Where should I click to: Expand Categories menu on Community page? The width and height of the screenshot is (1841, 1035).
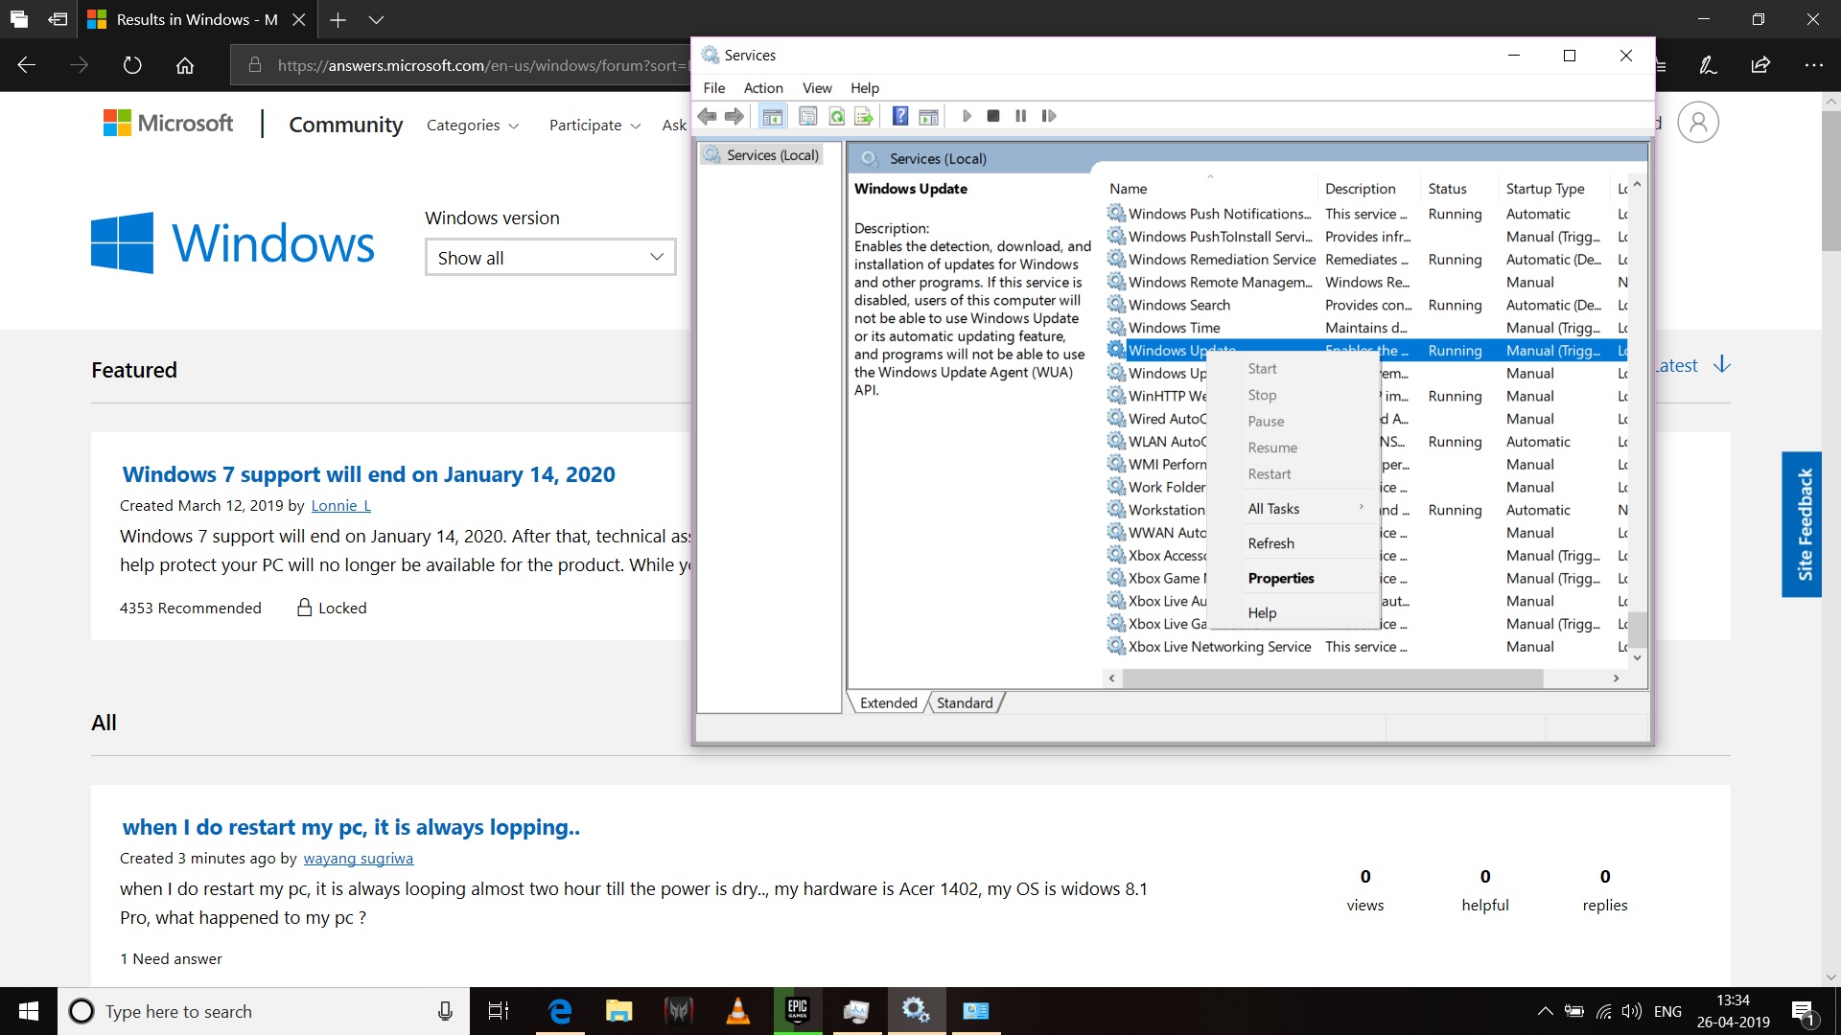(x=473, y=126)
